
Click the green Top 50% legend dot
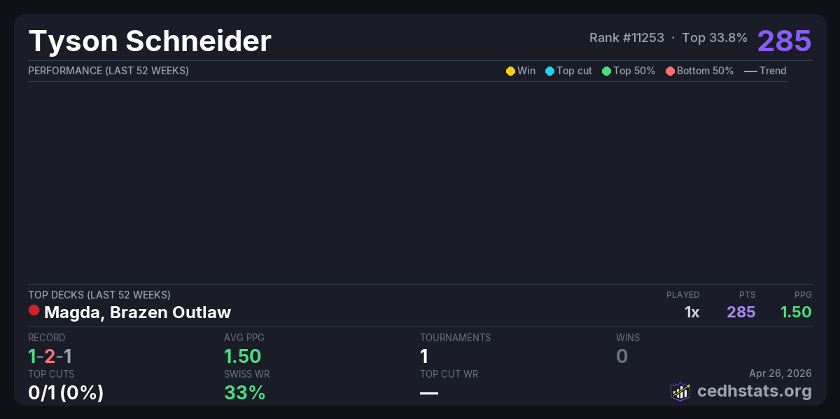click(x=606, y=71)
